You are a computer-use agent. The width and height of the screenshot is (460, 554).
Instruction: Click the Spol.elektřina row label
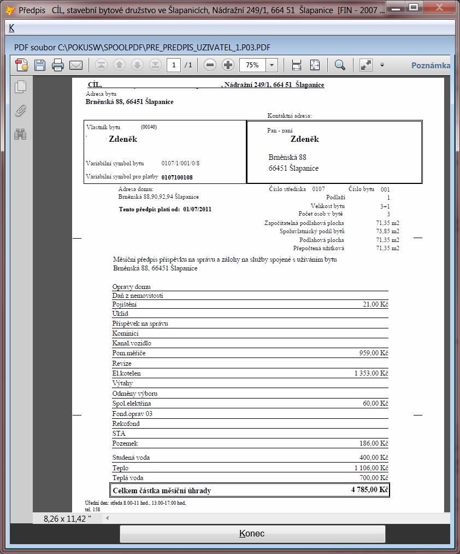pyautogui.click(x=132, y=403)
